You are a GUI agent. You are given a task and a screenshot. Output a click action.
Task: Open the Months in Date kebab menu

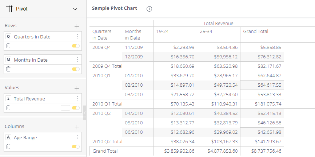pyautogui.click(x=77, y=60)
